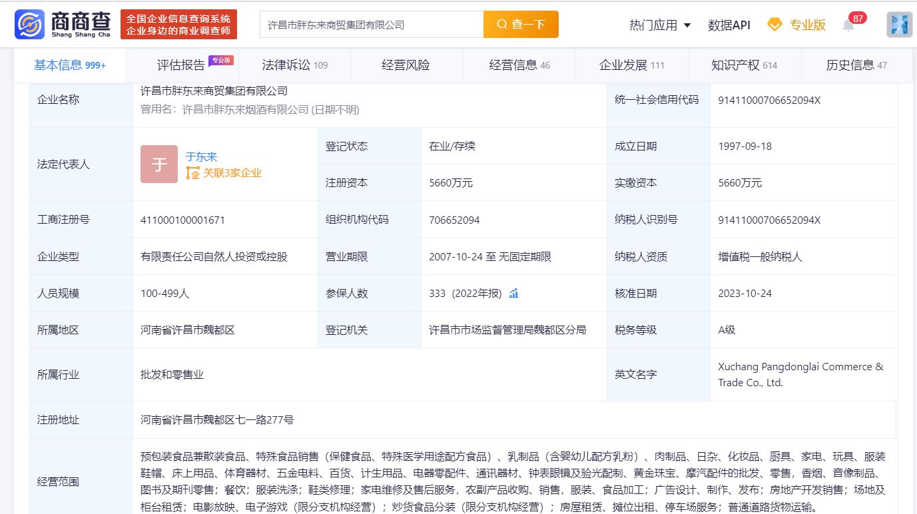This screenshot has height=514, width=917.
Task: Click the 所属地区 label
Action: [x=58, y=330]
